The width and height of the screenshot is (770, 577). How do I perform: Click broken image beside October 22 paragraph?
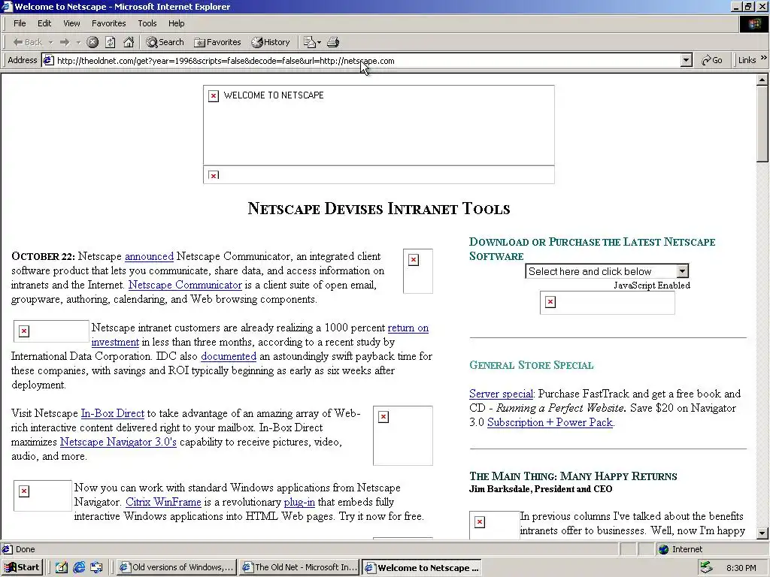(x=418, y=270)
